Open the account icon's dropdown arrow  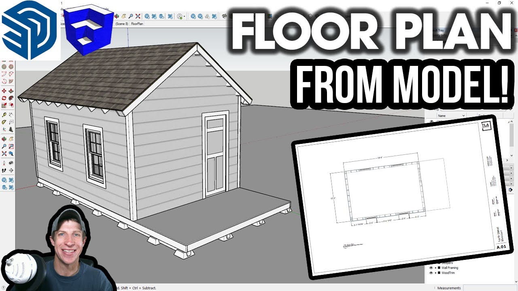coord(184,16)
